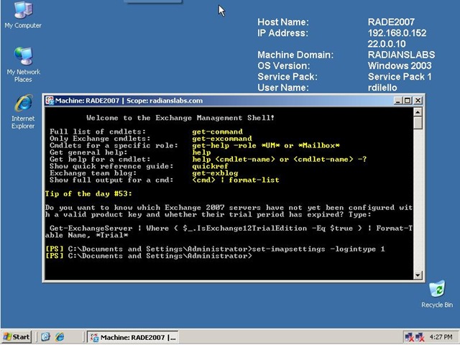The image size is (460, 345).
Task: Open the Start menu
Action: (17, 336)
